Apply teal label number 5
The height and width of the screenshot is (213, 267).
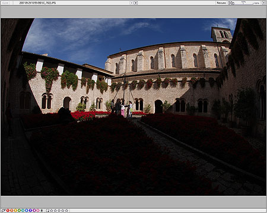23,211
